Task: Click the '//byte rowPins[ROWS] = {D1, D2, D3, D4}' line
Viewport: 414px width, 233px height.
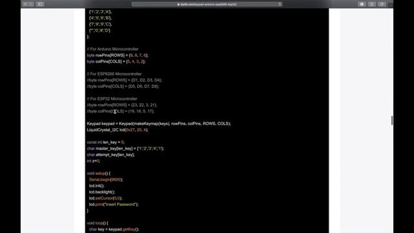Action: [124, 80]
